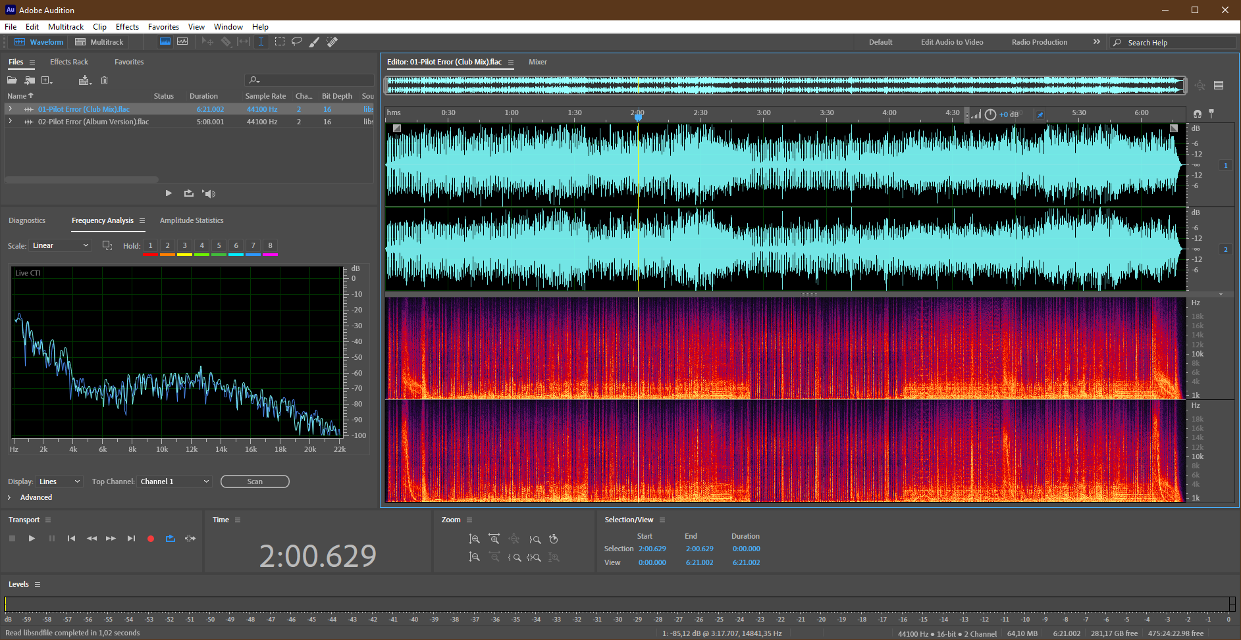Screen dimensions: 1241x640
Task: Expand the Advanced section
Action: (x=9, y=497)
